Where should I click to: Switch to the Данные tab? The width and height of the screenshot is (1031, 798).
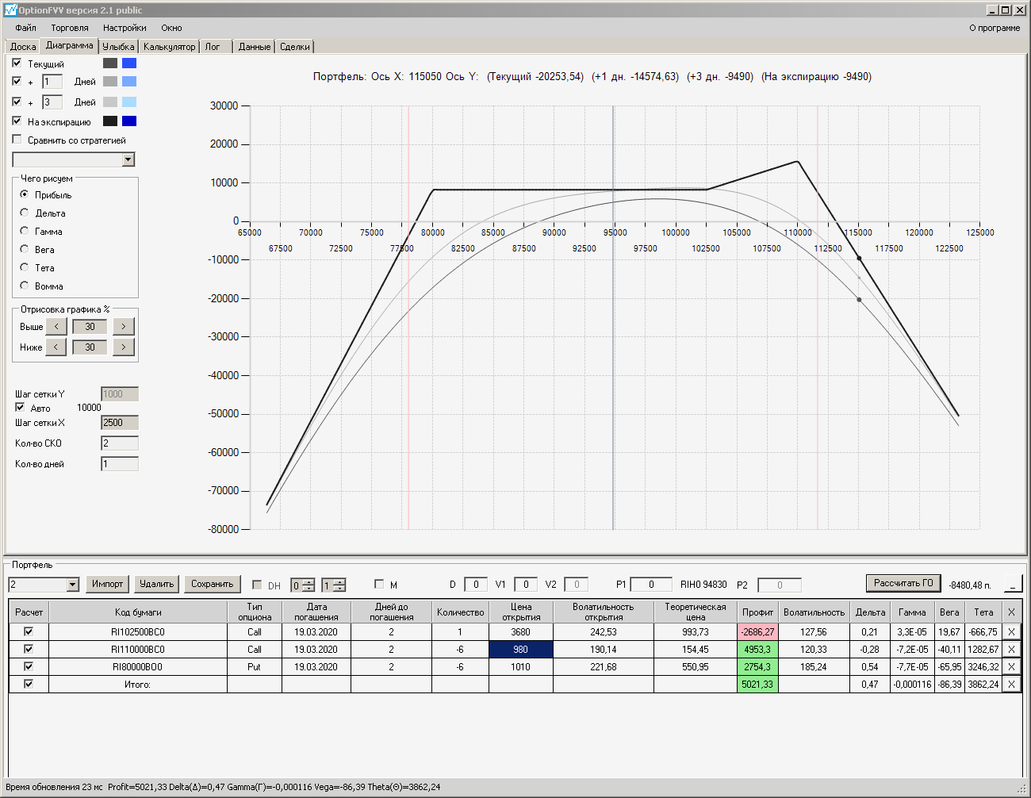click(255, 47)
